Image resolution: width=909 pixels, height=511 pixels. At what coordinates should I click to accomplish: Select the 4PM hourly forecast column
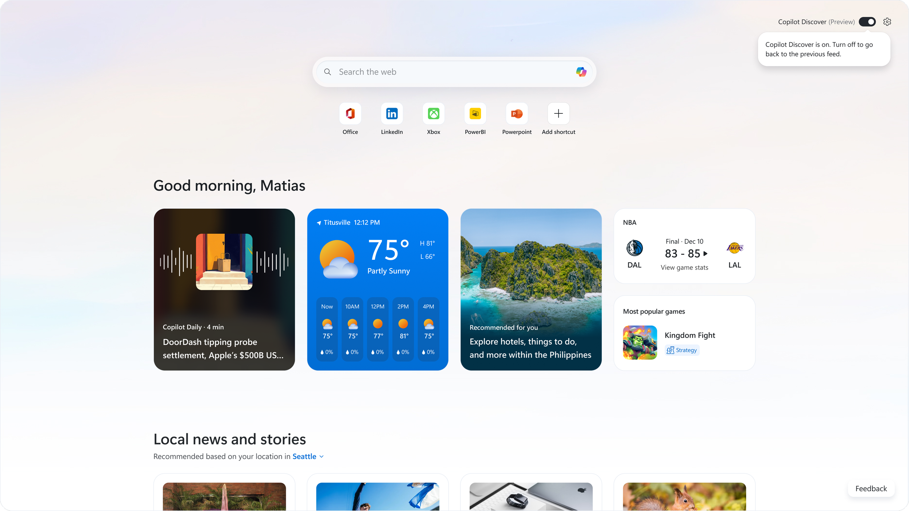coord(428,329)
